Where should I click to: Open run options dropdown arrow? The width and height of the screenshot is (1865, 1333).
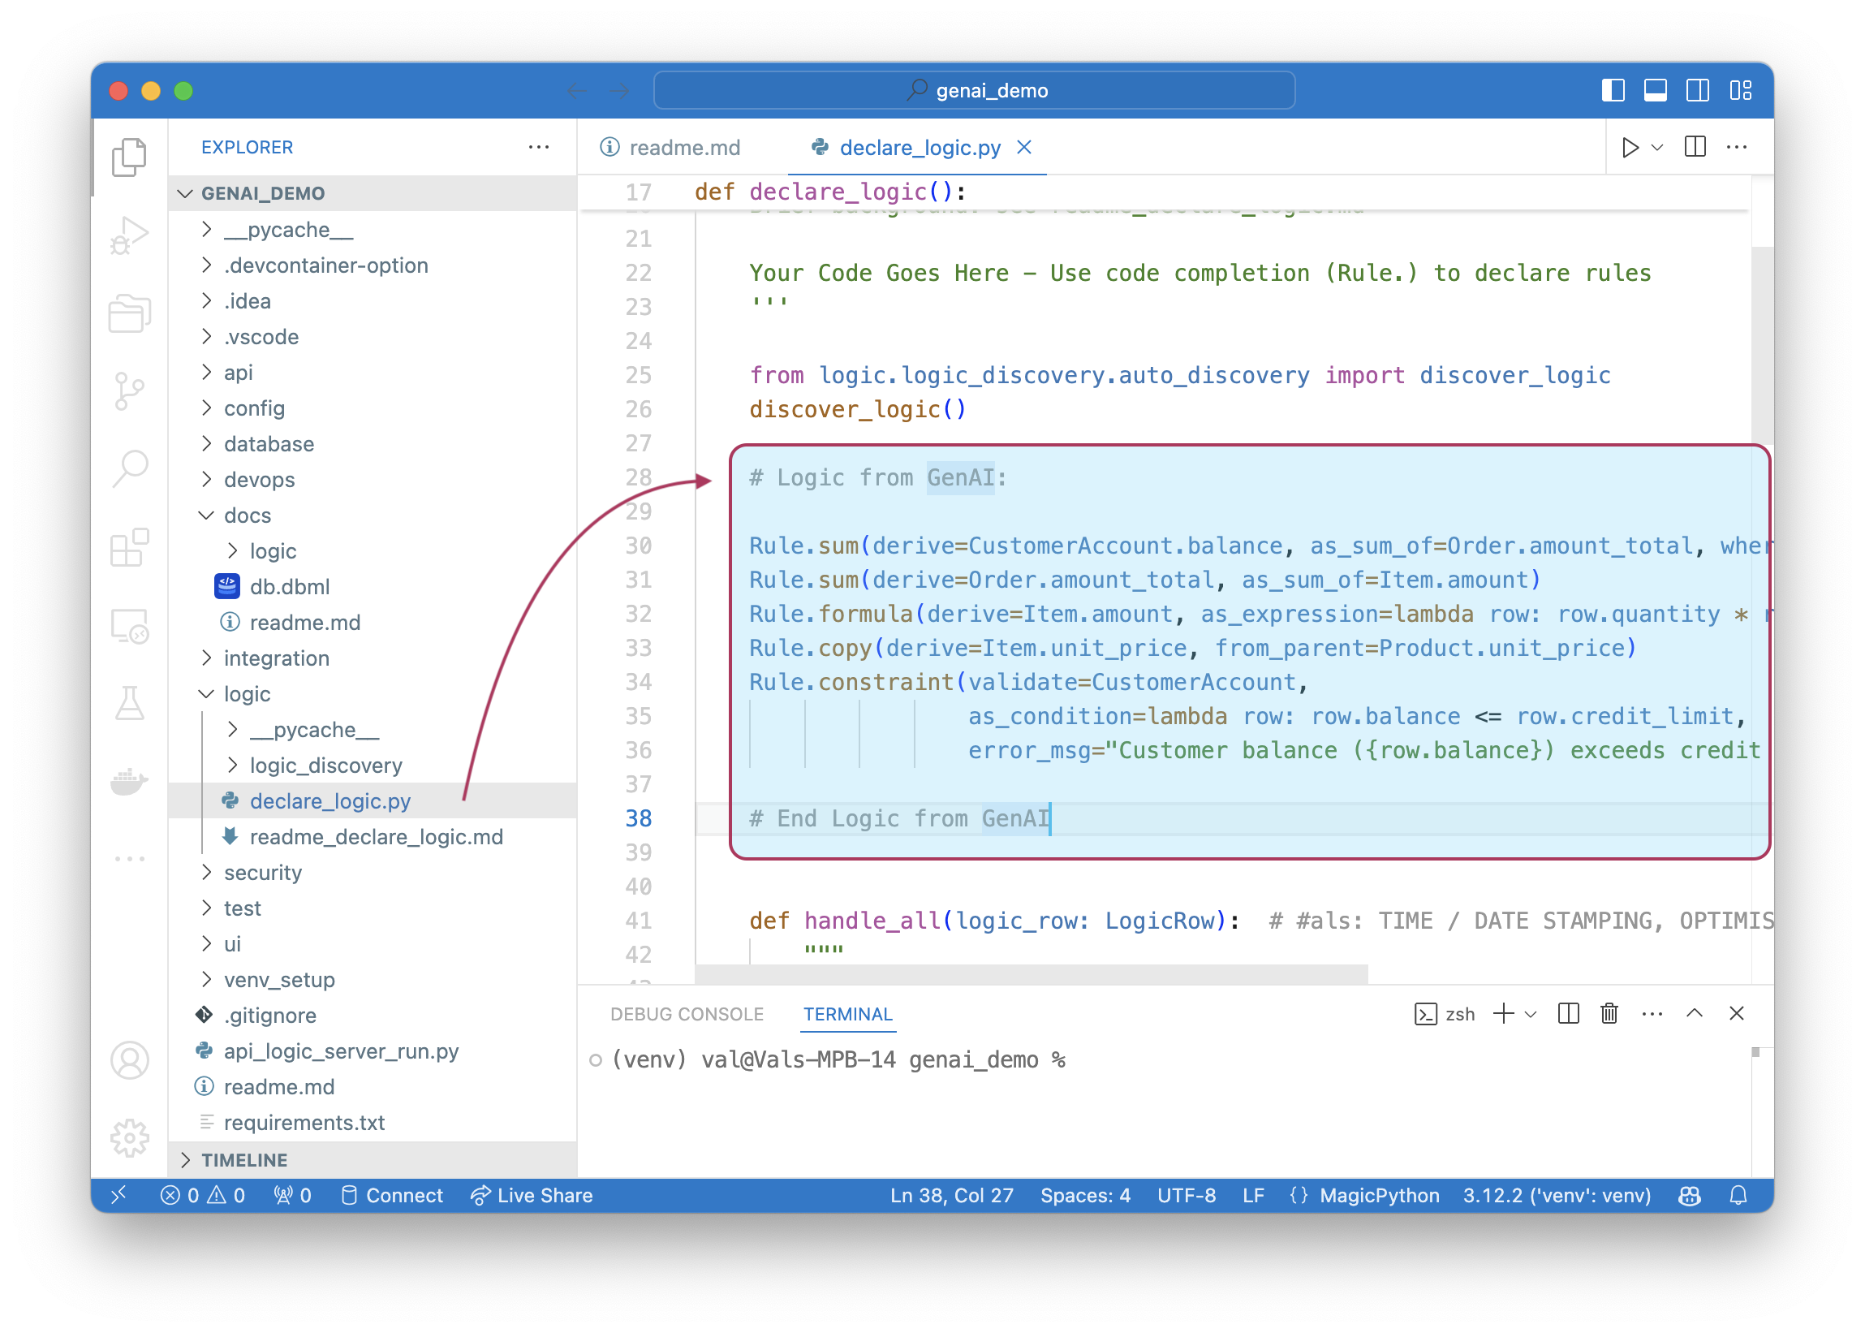click(1657, 148)
